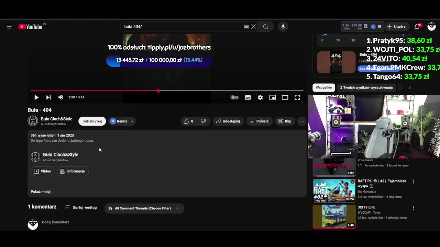The width and height of the screenshot is (440, 247).
Task: Show more chips with right arrow
Action: 409,88
